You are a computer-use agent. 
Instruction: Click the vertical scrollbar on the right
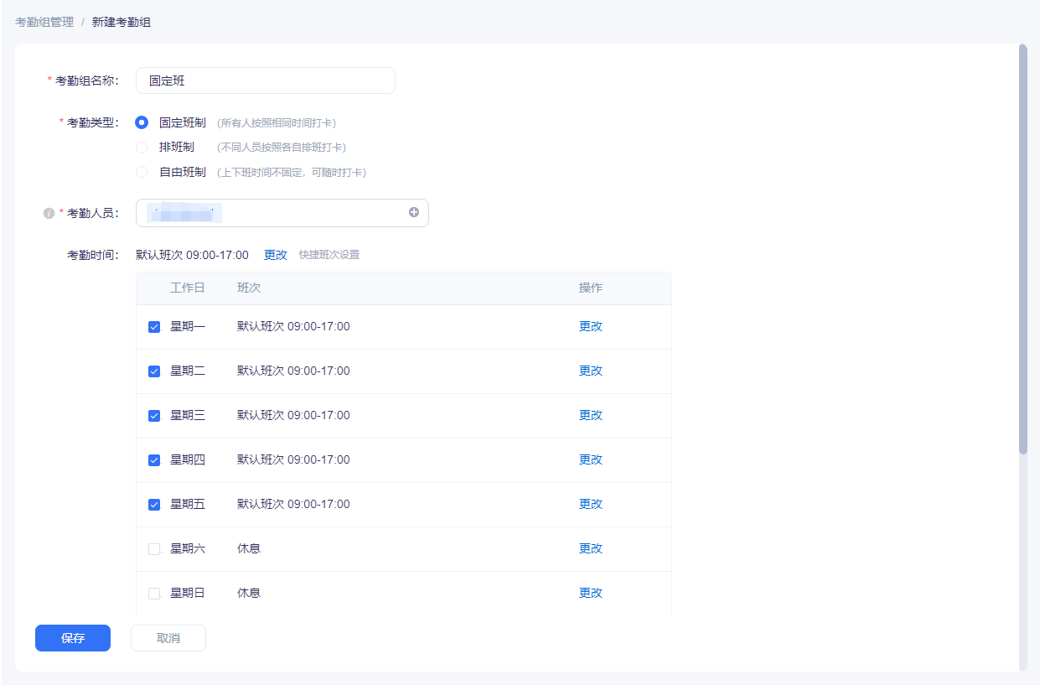point(1022,252)
